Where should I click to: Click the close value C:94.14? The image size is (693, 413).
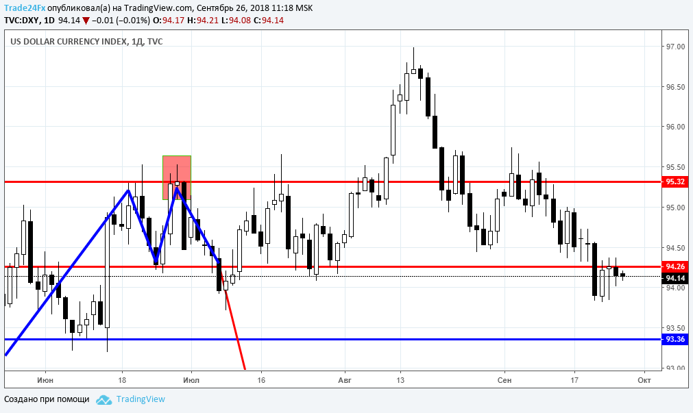click(x=269, y=21)
